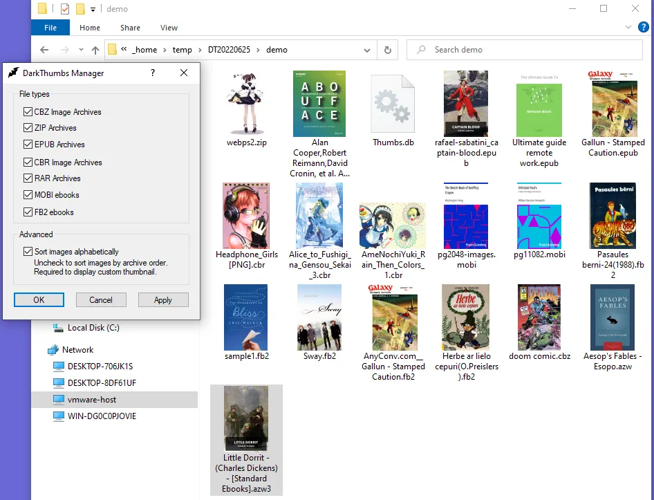Click the folder icon at the start of the breadcrumb bar
The image size is (654, 500).
(111, 49)
